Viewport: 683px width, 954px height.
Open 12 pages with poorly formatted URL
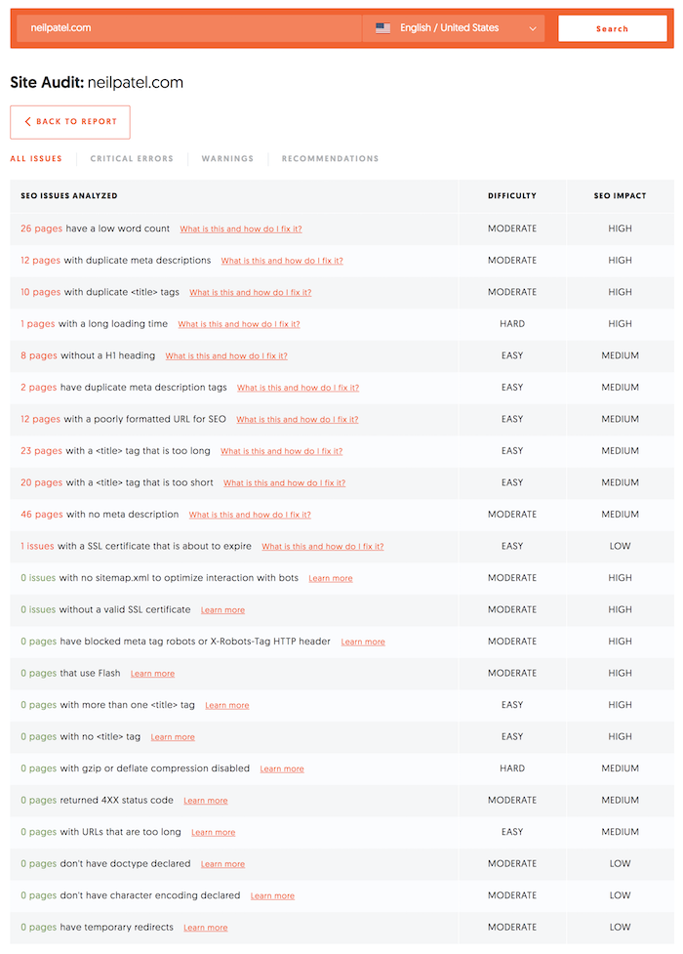click(40, 419)
